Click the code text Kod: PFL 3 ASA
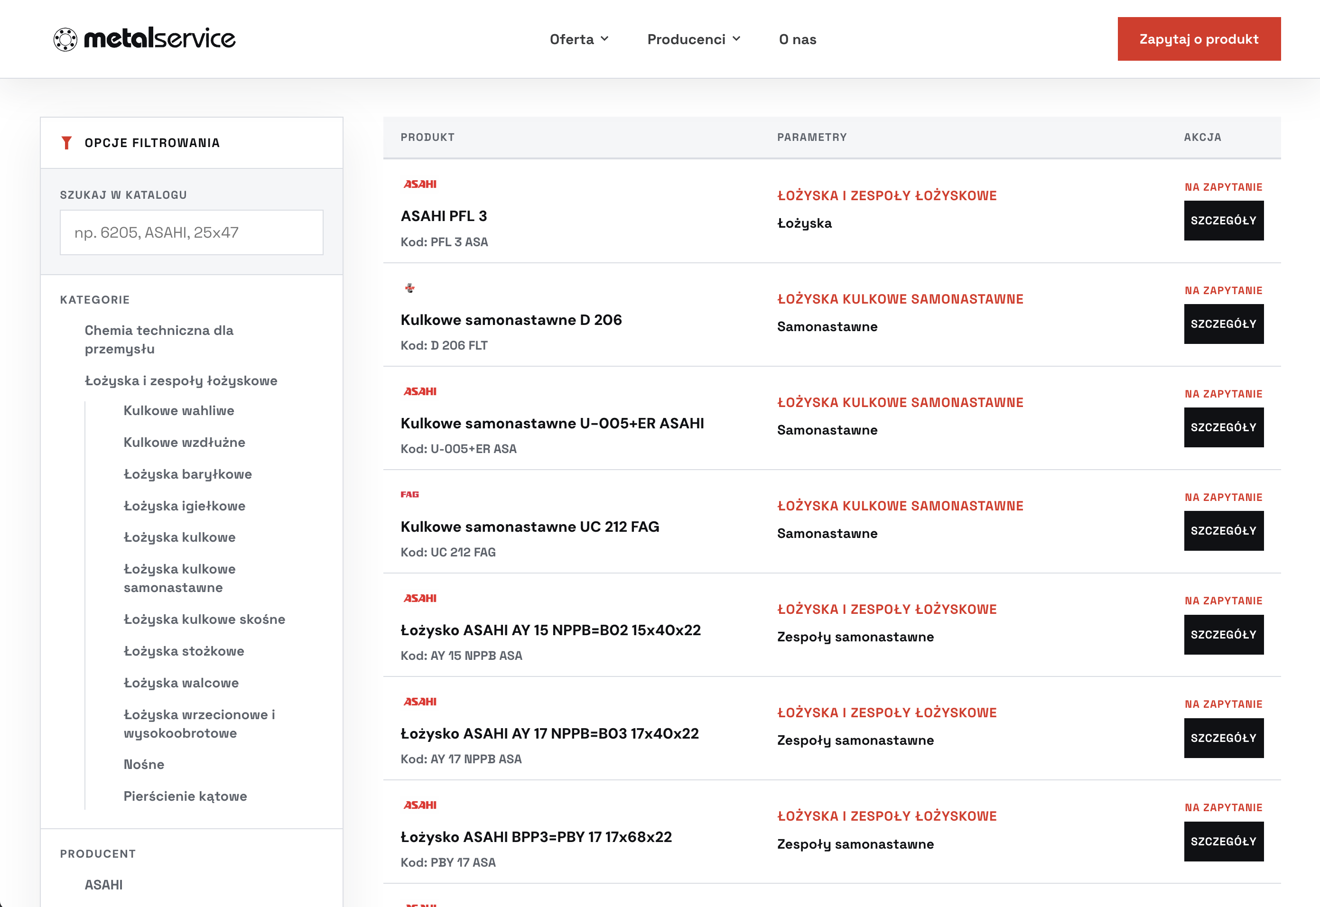Viewport: 1320px width, 907px height. pyautogui.click(x=444, y=242)
